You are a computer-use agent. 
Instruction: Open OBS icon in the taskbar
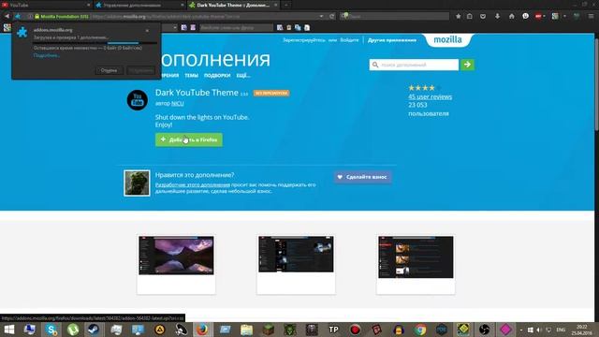coord(485,330)
